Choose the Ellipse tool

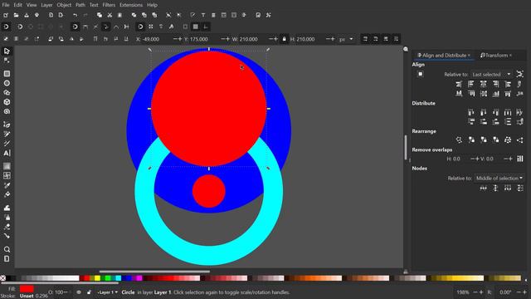(x=7, y=83)
